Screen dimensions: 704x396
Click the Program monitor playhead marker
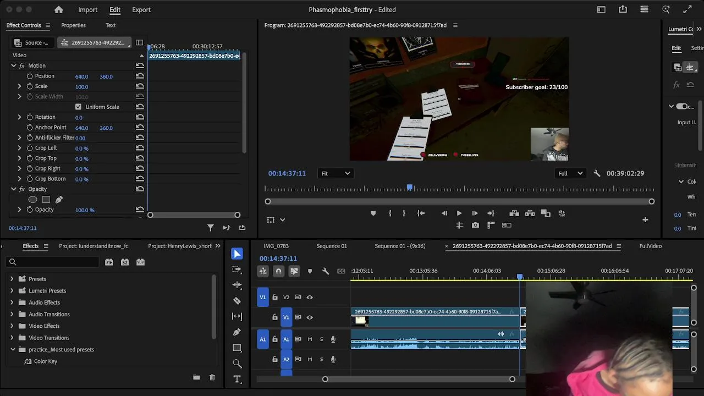pyautogui.click(x=410, y=188)
